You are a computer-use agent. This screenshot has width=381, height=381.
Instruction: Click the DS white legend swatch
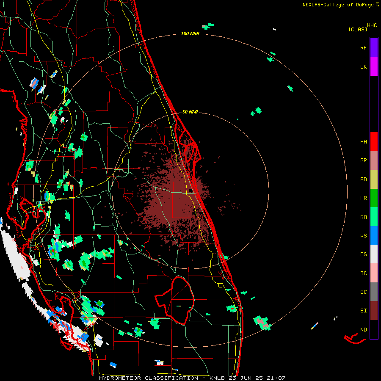[374, 254]
